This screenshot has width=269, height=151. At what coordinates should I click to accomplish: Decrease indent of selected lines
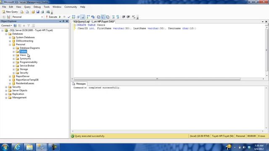point(124,17)
